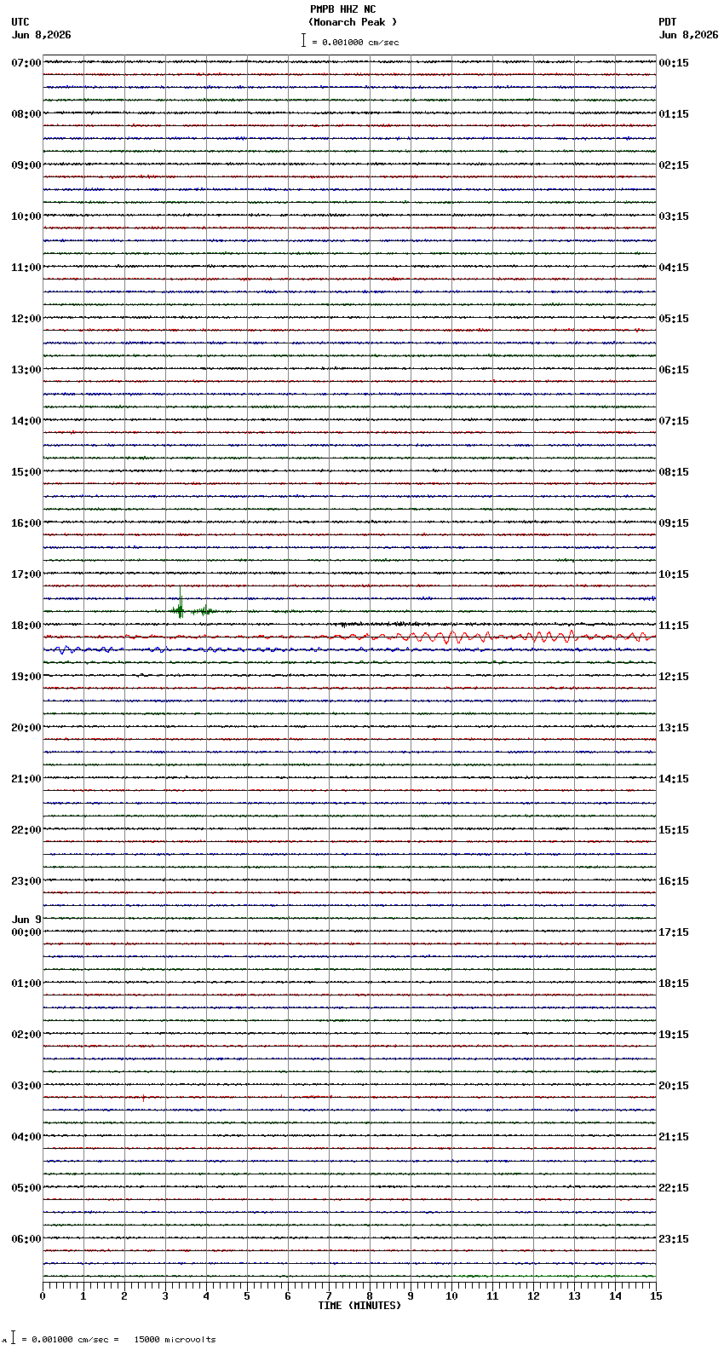
Task: Click the "15:00" UTC time label
Action: 26,472
